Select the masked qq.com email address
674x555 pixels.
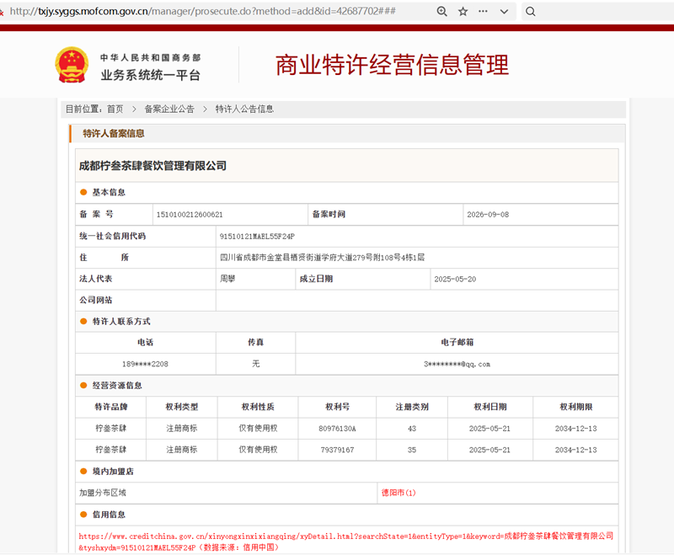pos(457,365)
